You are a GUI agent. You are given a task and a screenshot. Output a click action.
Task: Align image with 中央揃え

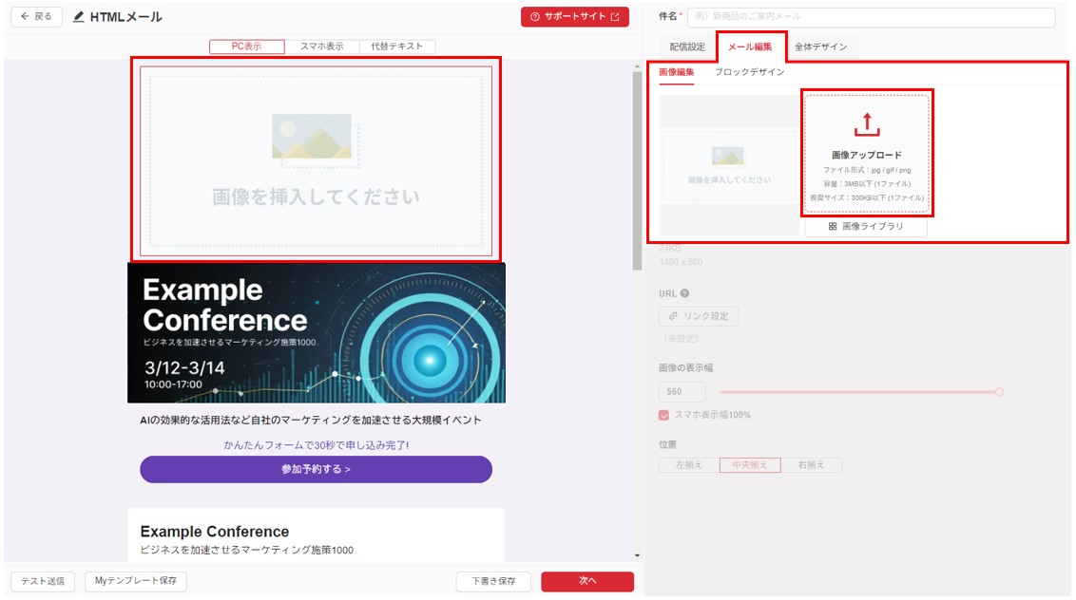pyautogui.click(x=749, y=465)
